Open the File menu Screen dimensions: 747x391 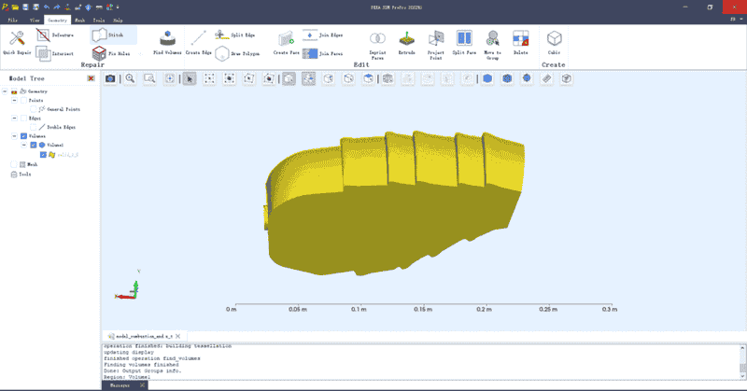12,20
